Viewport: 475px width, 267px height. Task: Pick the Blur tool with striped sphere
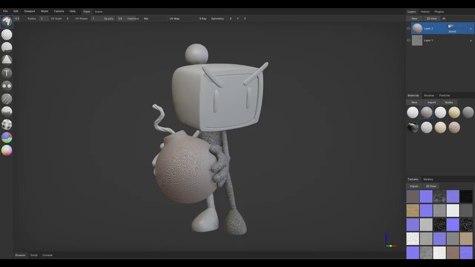7,99
